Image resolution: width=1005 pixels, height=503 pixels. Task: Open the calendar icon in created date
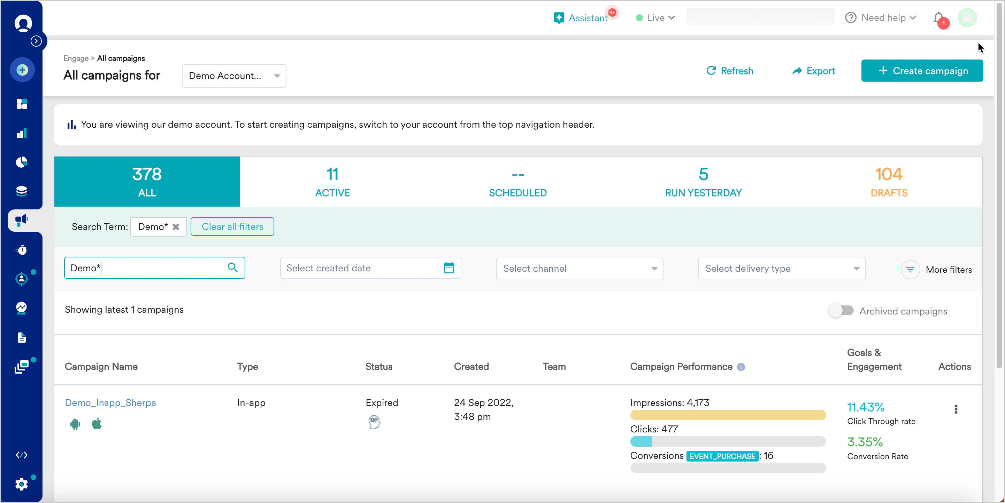point(449,268)
